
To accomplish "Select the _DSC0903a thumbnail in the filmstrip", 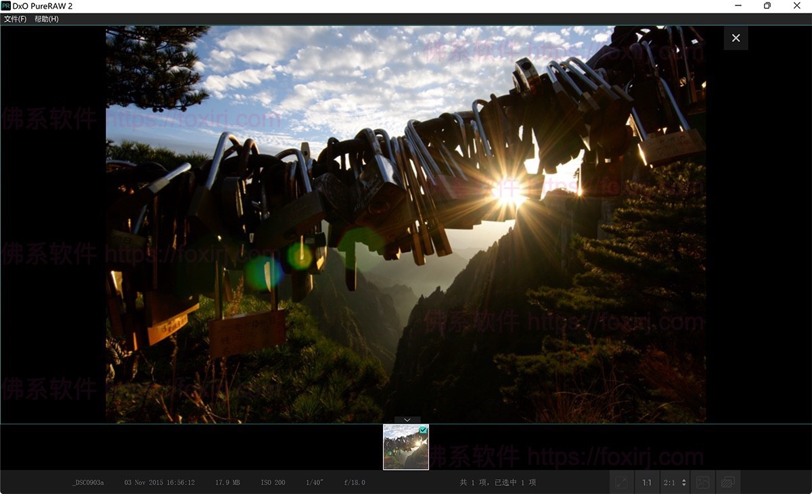I will click(x=405, y=447).
